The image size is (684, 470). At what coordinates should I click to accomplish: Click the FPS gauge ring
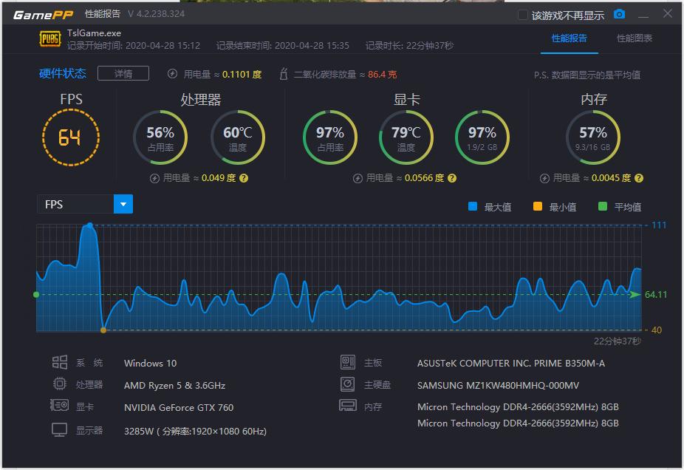71,137
